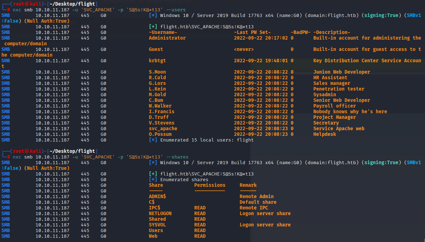
Task: Click the -Last PW Set- column header
Action: pyautogui.click(x=252, y=33)
